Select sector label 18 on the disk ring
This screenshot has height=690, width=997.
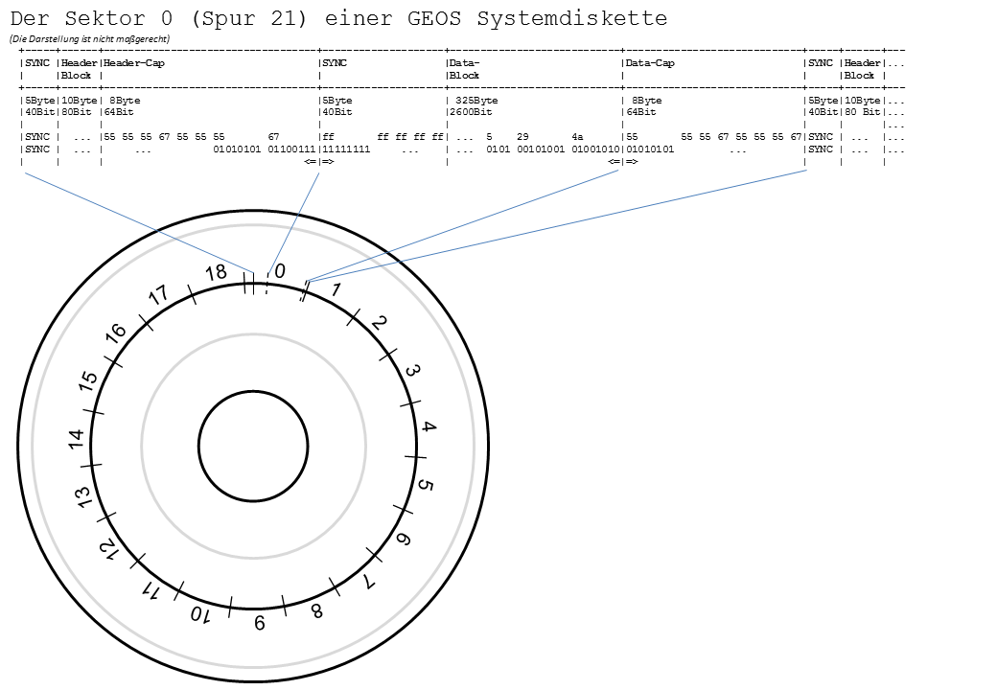click(x=217, y=272)
